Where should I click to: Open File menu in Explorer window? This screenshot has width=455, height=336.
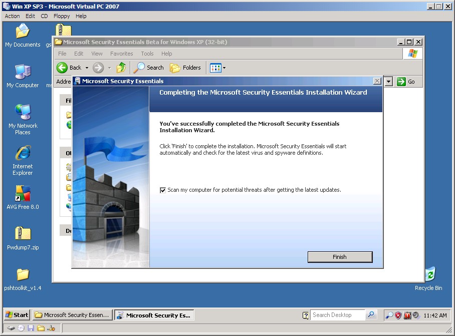coord(62,54)
